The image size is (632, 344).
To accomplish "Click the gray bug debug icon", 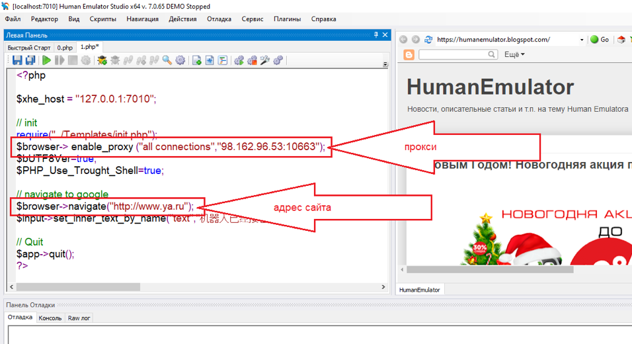I will (x=115, y=60).
